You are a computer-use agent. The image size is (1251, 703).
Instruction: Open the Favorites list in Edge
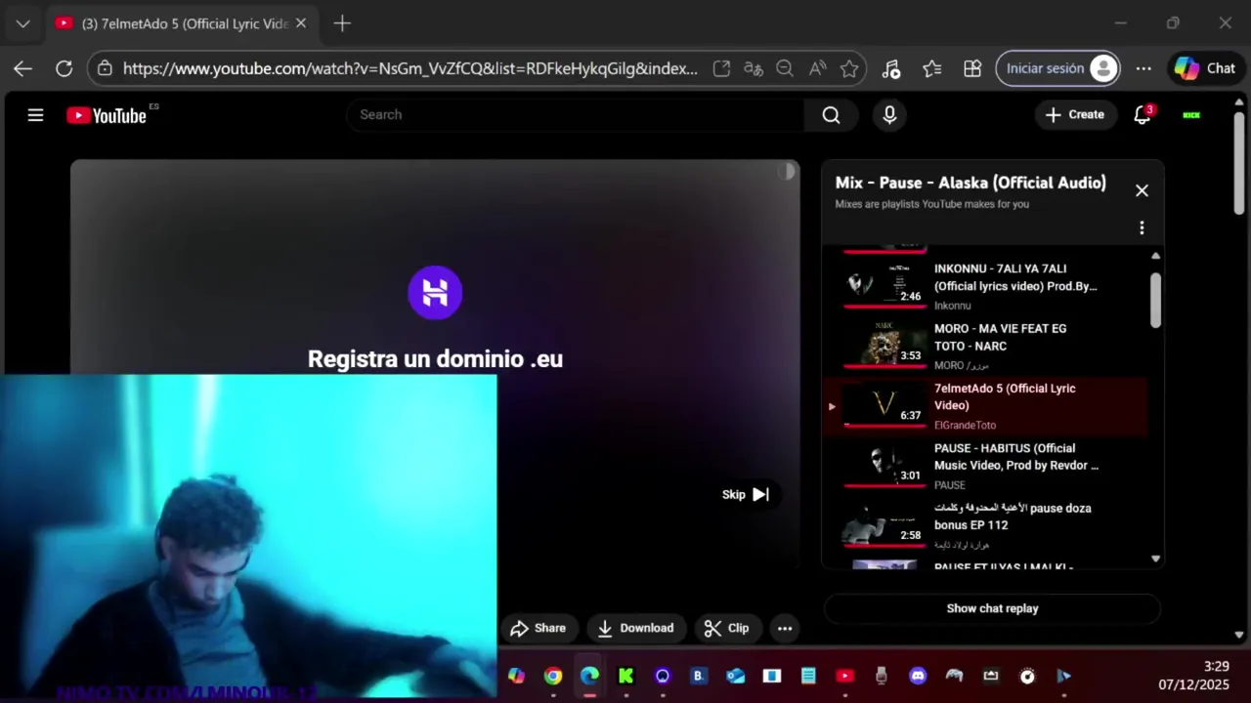click(931, 68)
